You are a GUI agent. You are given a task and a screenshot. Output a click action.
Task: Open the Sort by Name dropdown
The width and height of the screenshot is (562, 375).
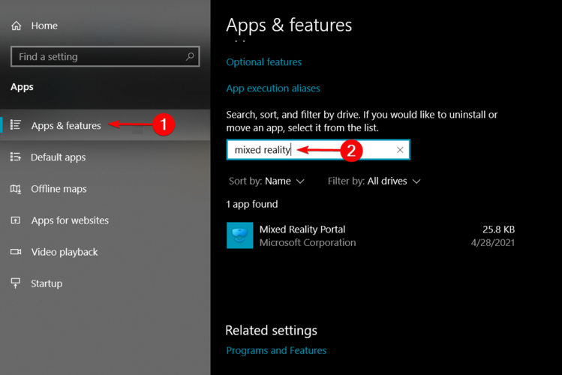pyautogui.click(x=266, y=181)
